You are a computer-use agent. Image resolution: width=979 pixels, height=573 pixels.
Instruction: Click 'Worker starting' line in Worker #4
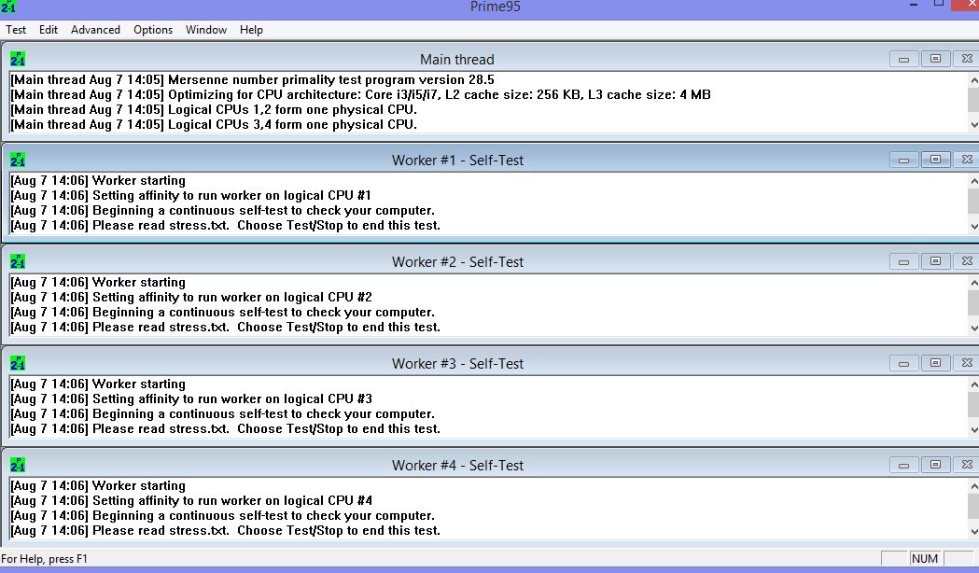coord(98,485)
